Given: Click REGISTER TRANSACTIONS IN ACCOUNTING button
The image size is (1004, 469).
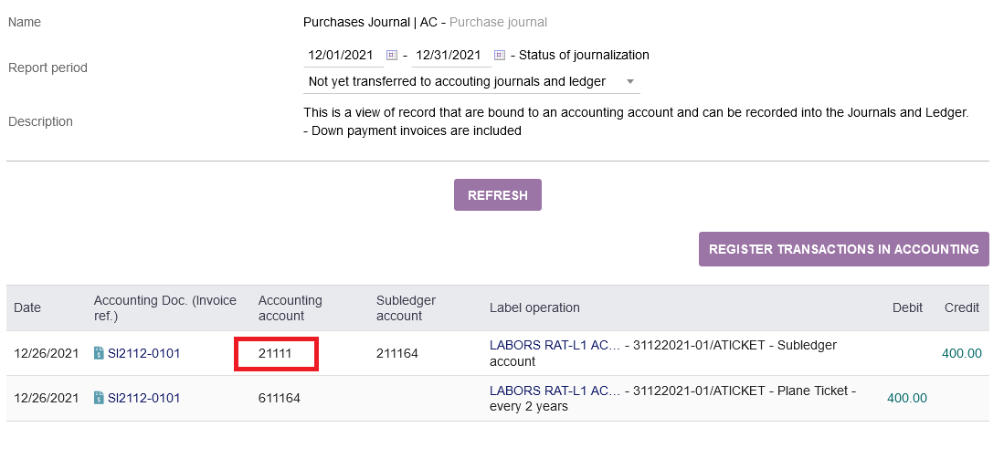Looking at the screenshot, I should [x=844, y=249].
